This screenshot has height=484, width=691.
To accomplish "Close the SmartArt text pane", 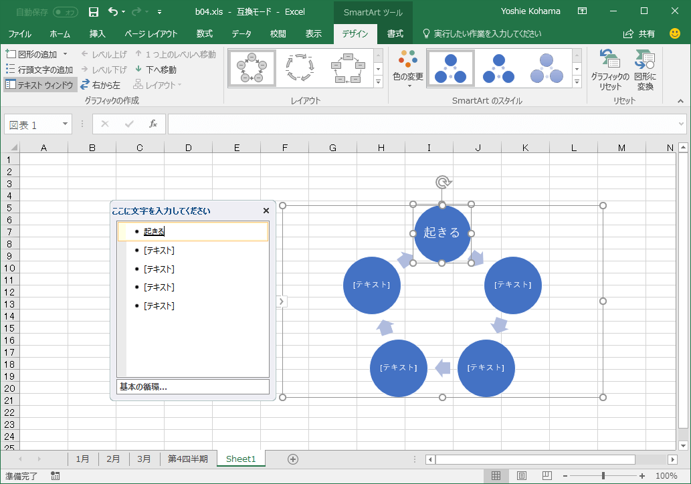I will point(266,211).
